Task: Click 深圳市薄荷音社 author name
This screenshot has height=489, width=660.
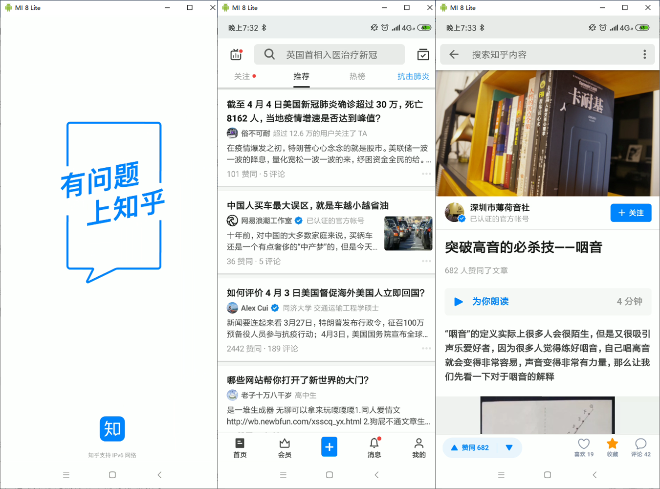Action: point(500,207)
